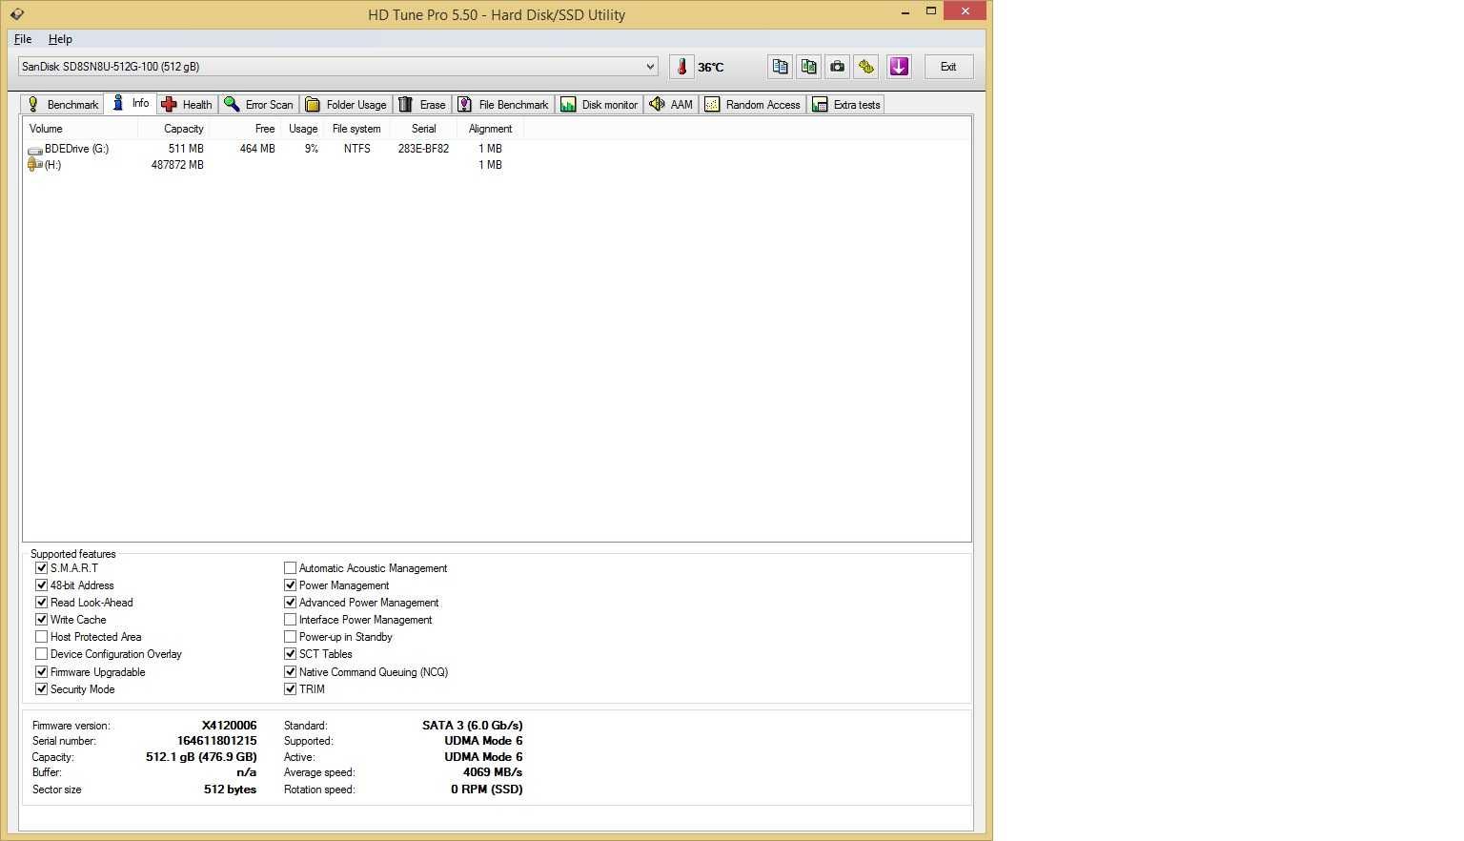Click the 487872 MB capacity cell

coord(177,165)
